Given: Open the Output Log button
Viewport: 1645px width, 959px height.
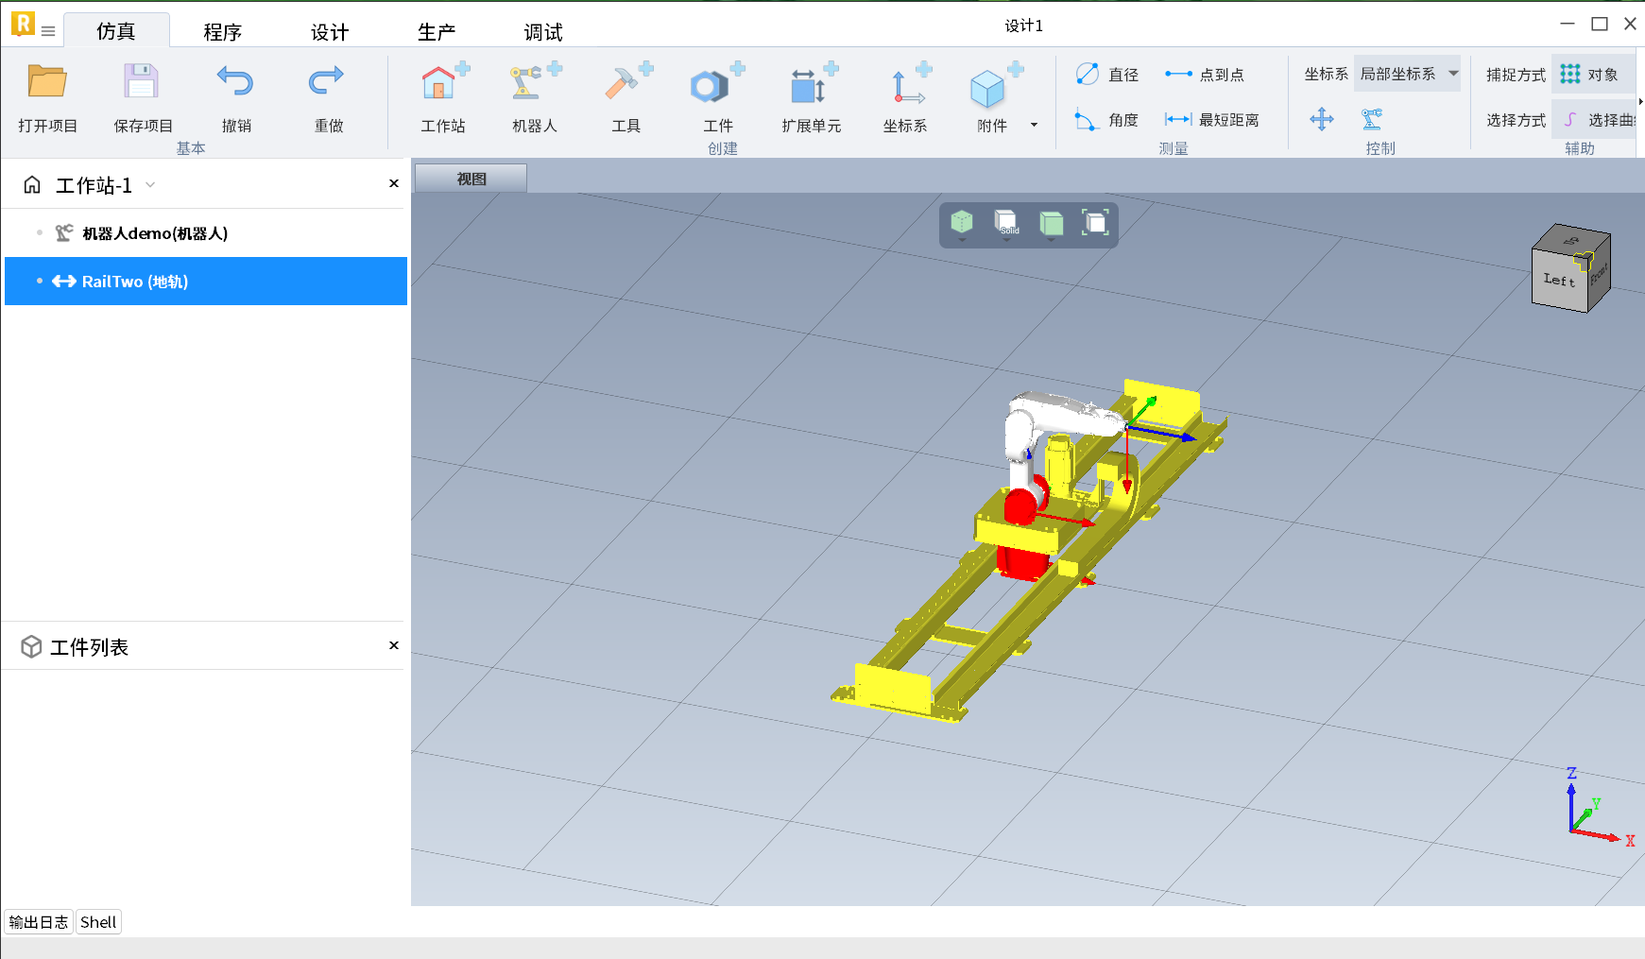Looking at the screenshot, I should (x=39, y=922).
